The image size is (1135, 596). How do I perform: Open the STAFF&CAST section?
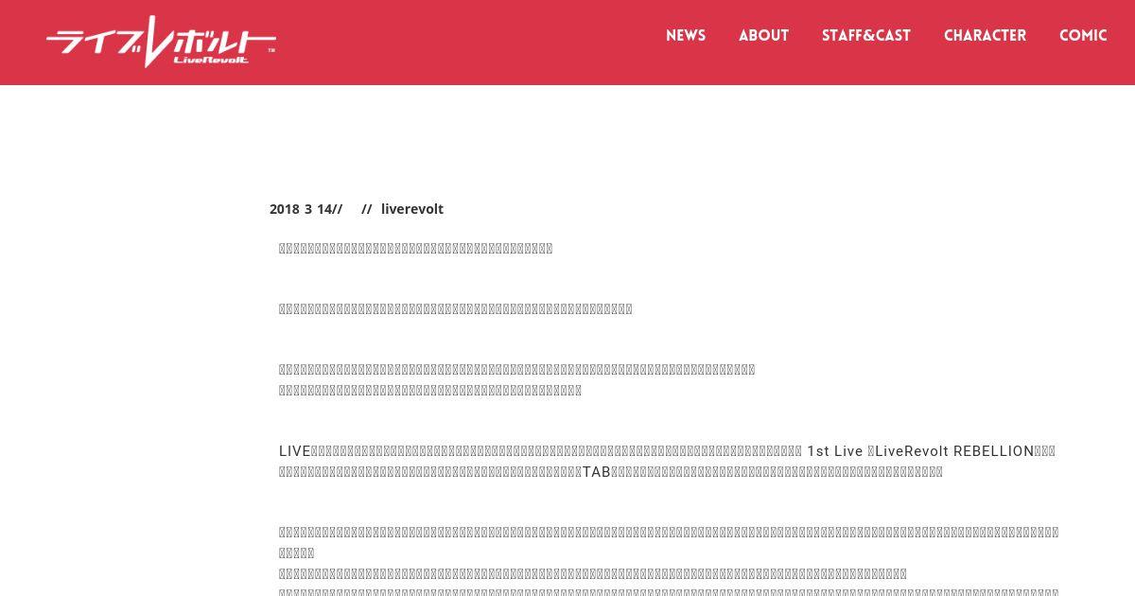866,36
